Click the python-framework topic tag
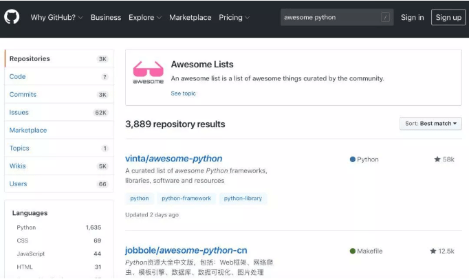Viewport: 469px width, 279px height. pos(186,199)
